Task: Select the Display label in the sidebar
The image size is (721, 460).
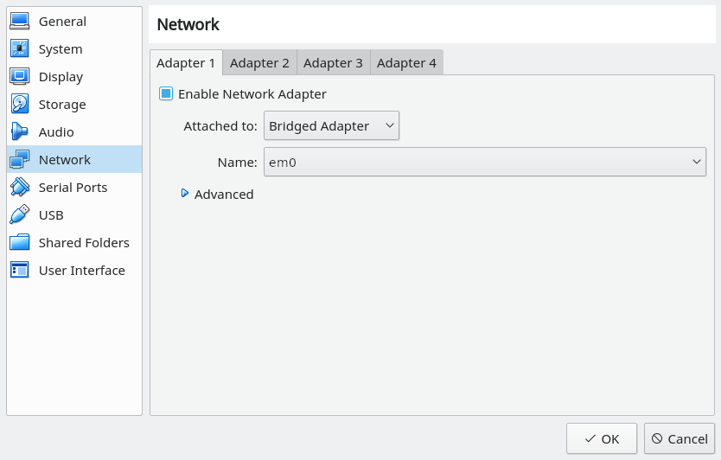Action: coord(61,77)
